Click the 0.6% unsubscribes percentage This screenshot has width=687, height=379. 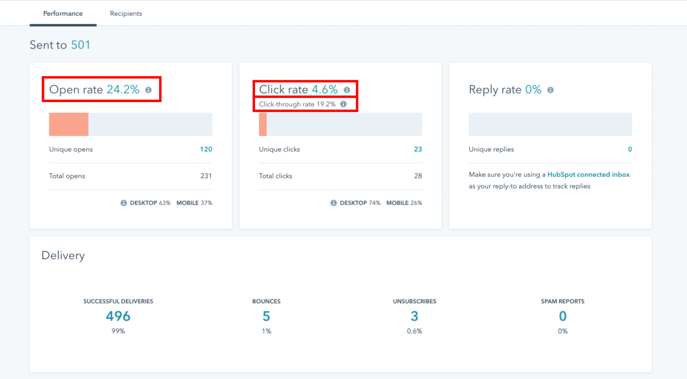click(x=414, y=331)
